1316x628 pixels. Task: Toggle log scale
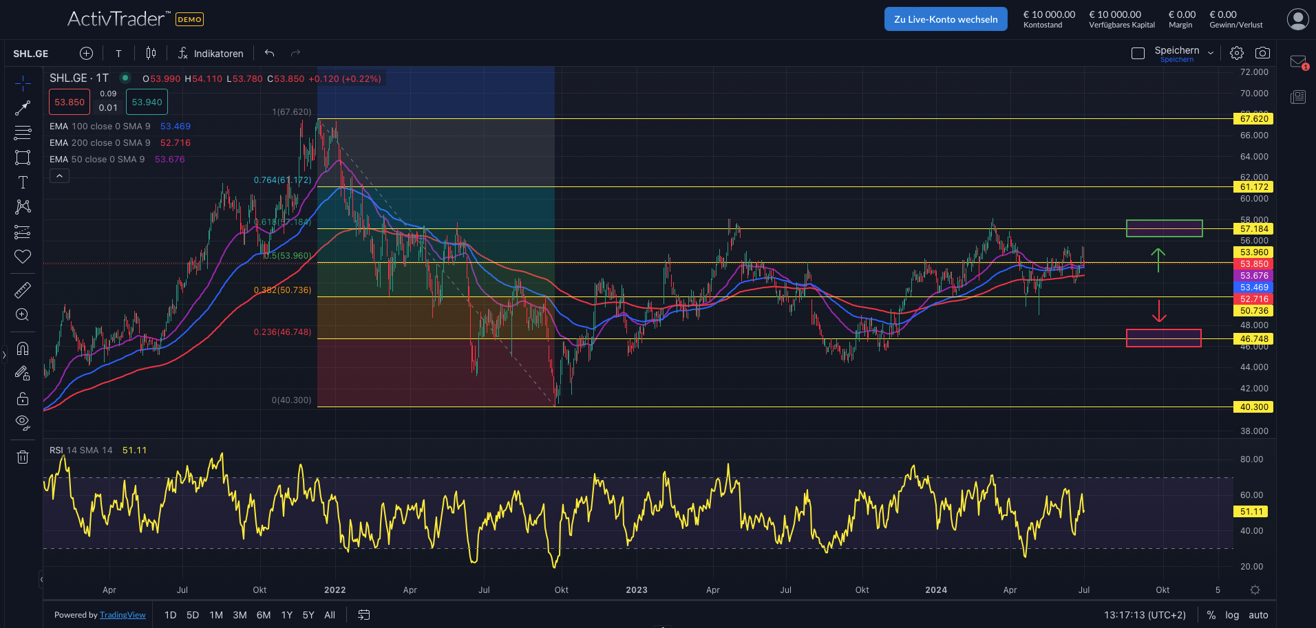(1232, 615)
